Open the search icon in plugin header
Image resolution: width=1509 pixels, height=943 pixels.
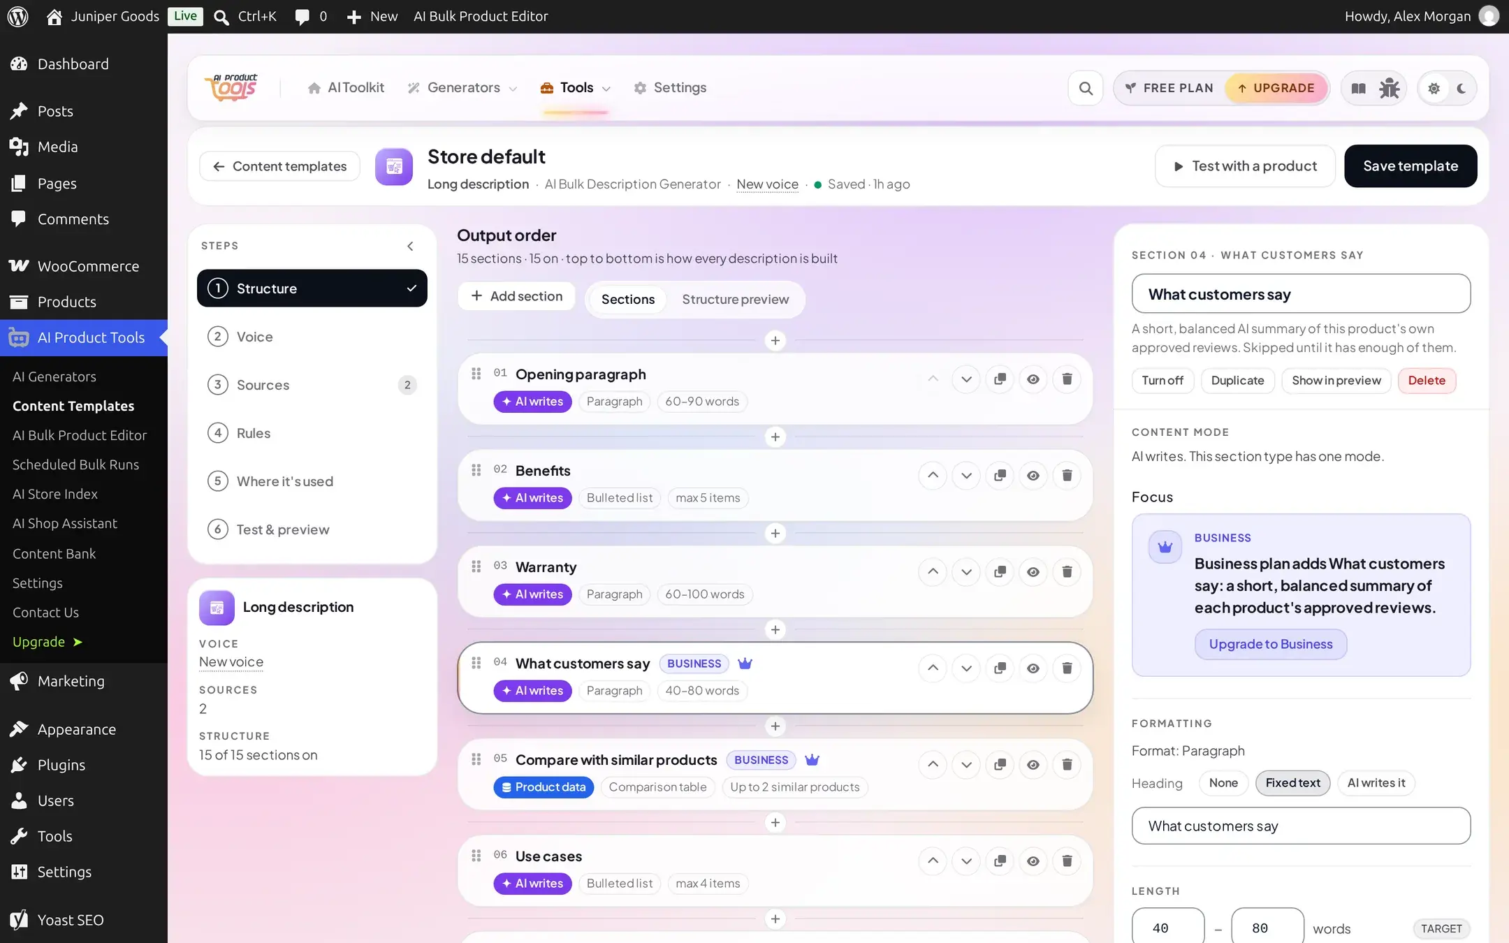pos(1085,88)
